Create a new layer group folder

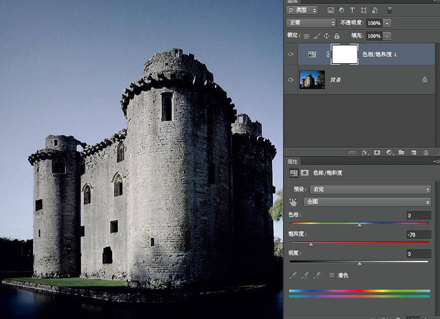pos(402,152)
